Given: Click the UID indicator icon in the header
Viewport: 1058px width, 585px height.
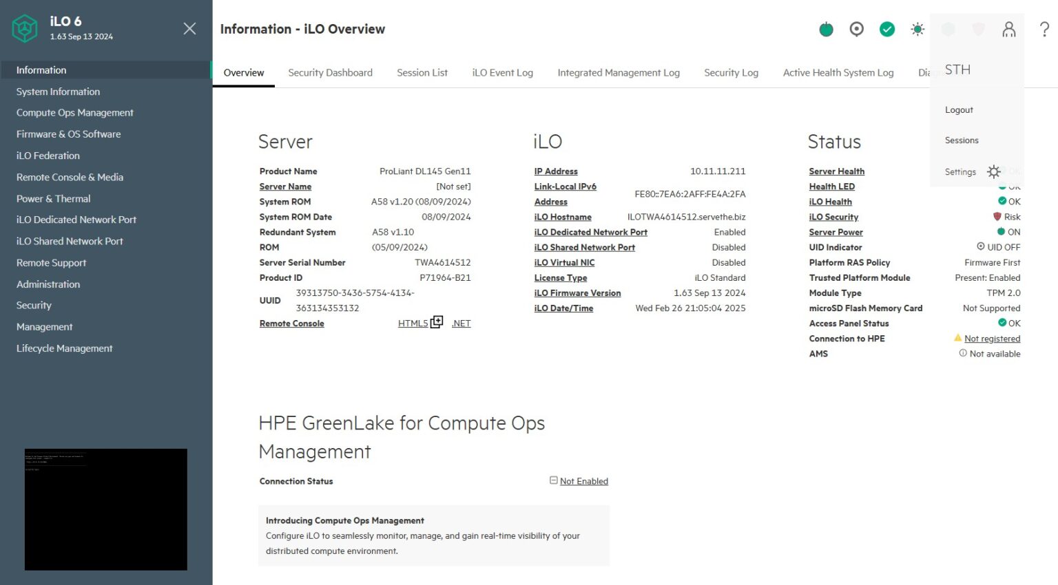Looking at the screenshot, I should [x=855, y=30].
